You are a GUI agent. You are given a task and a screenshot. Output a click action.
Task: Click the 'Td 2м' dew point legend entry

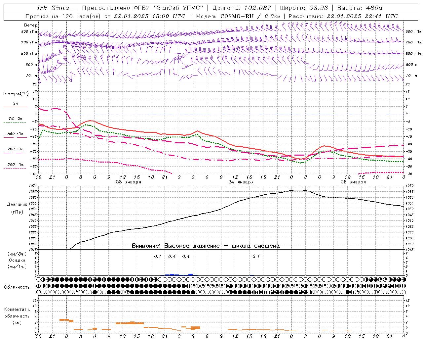pyautogui.click(x=15, y=119)
